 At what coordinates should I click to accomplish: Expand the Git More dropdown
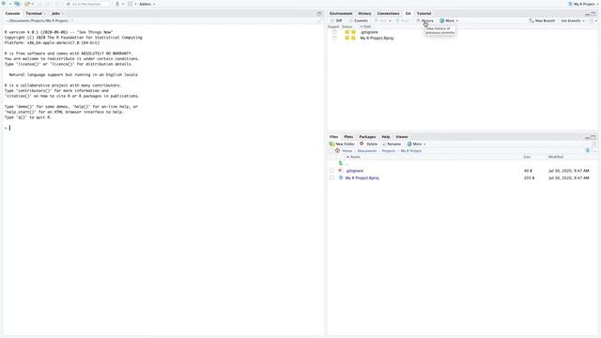(457, 21)
